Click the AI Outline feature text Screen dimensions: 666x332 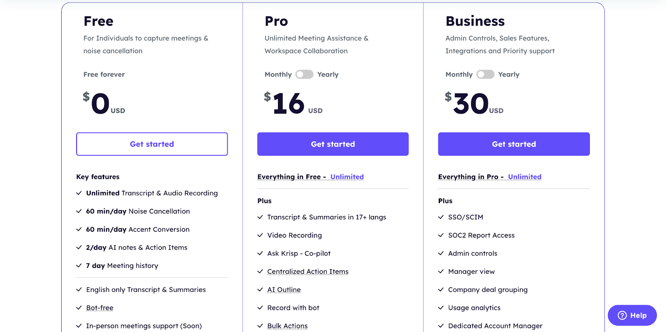pyautogui.click(x=284, y=290)
